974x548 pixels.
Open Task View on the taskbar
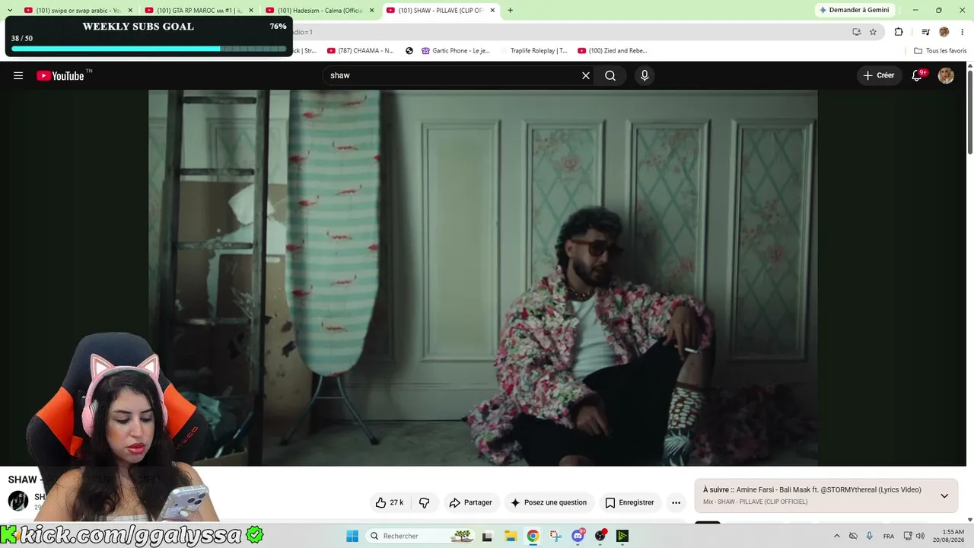tap(487, 536)
